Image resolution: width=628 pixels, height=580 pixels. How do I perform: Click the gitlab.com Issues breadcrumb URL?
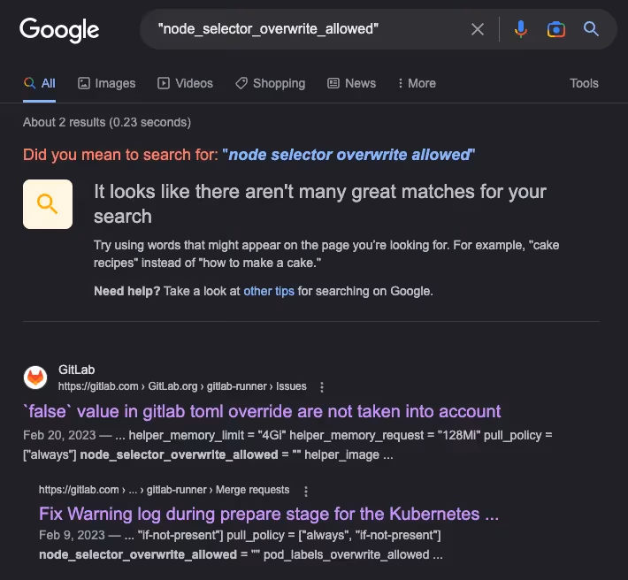182,386
